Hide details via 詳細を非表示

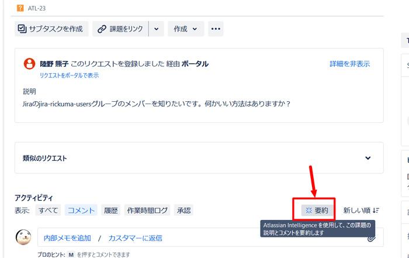(x=349, y=64)
